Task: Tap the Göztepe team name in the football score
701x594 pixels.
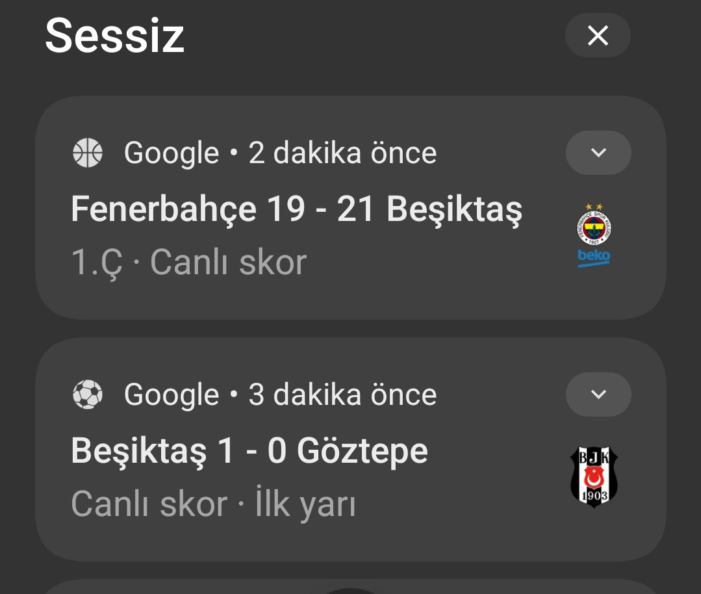Action: click(x=363, y=451)
